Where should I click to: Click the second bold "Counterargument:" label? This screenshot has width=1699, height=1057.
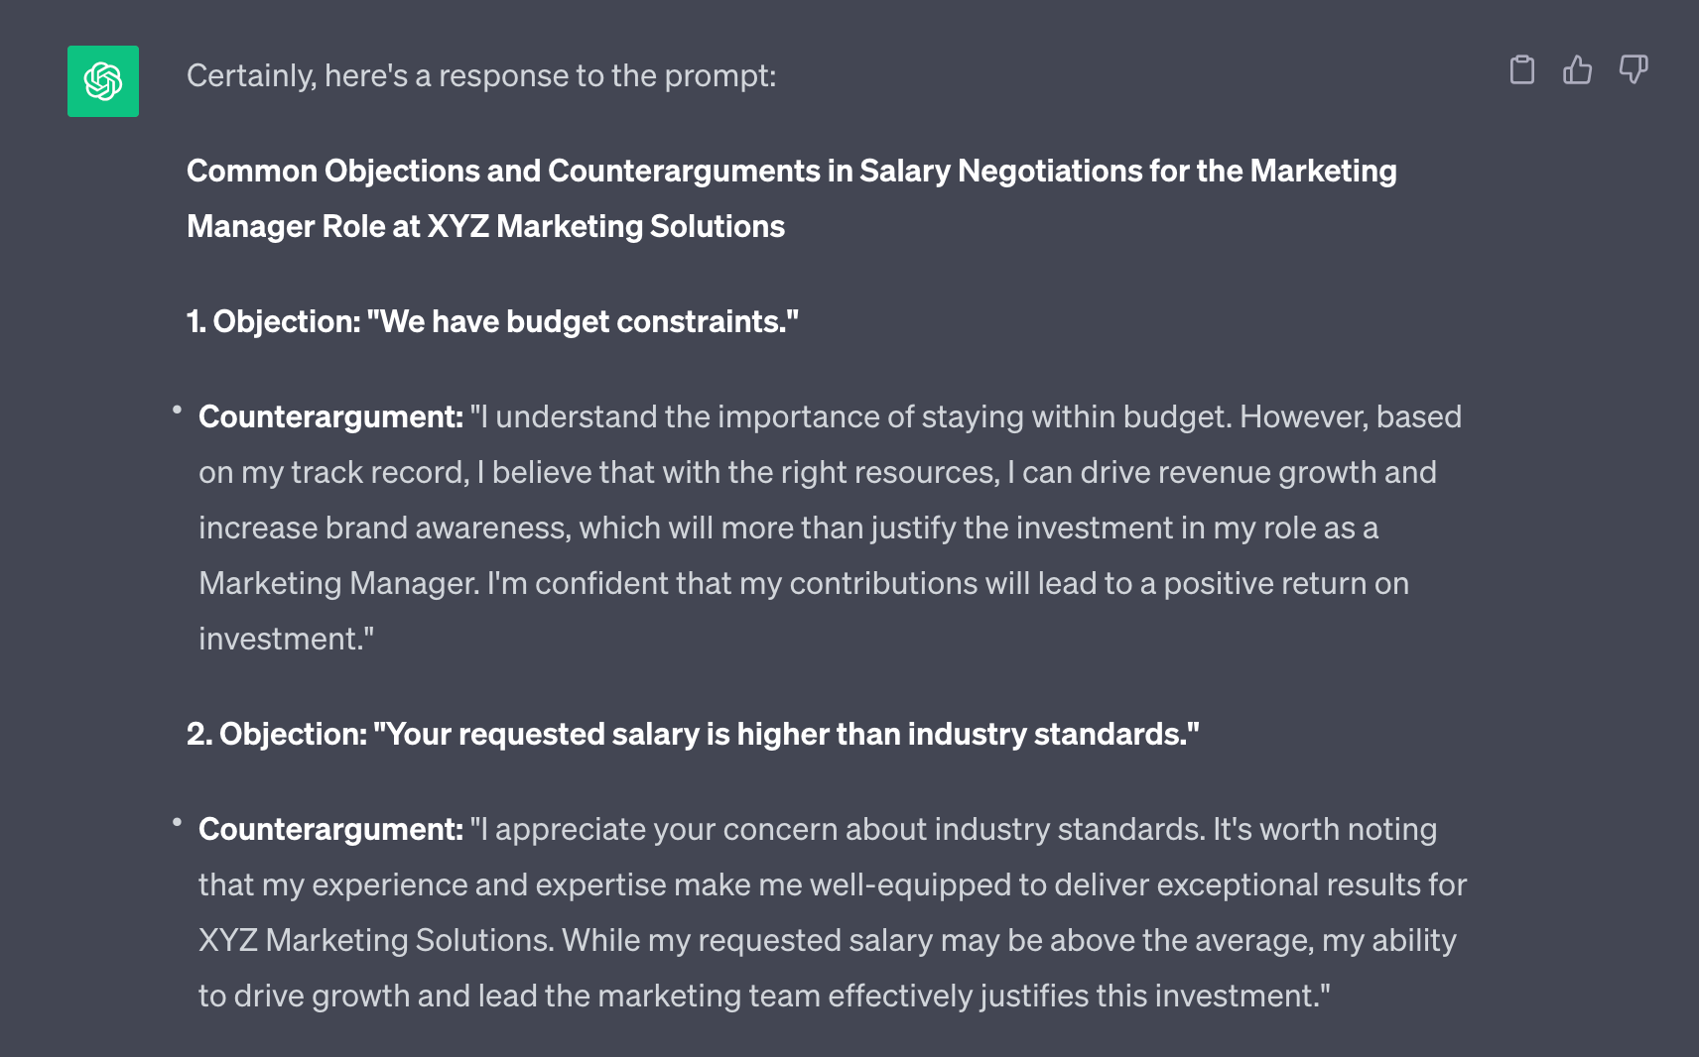(x=330, y=830)
